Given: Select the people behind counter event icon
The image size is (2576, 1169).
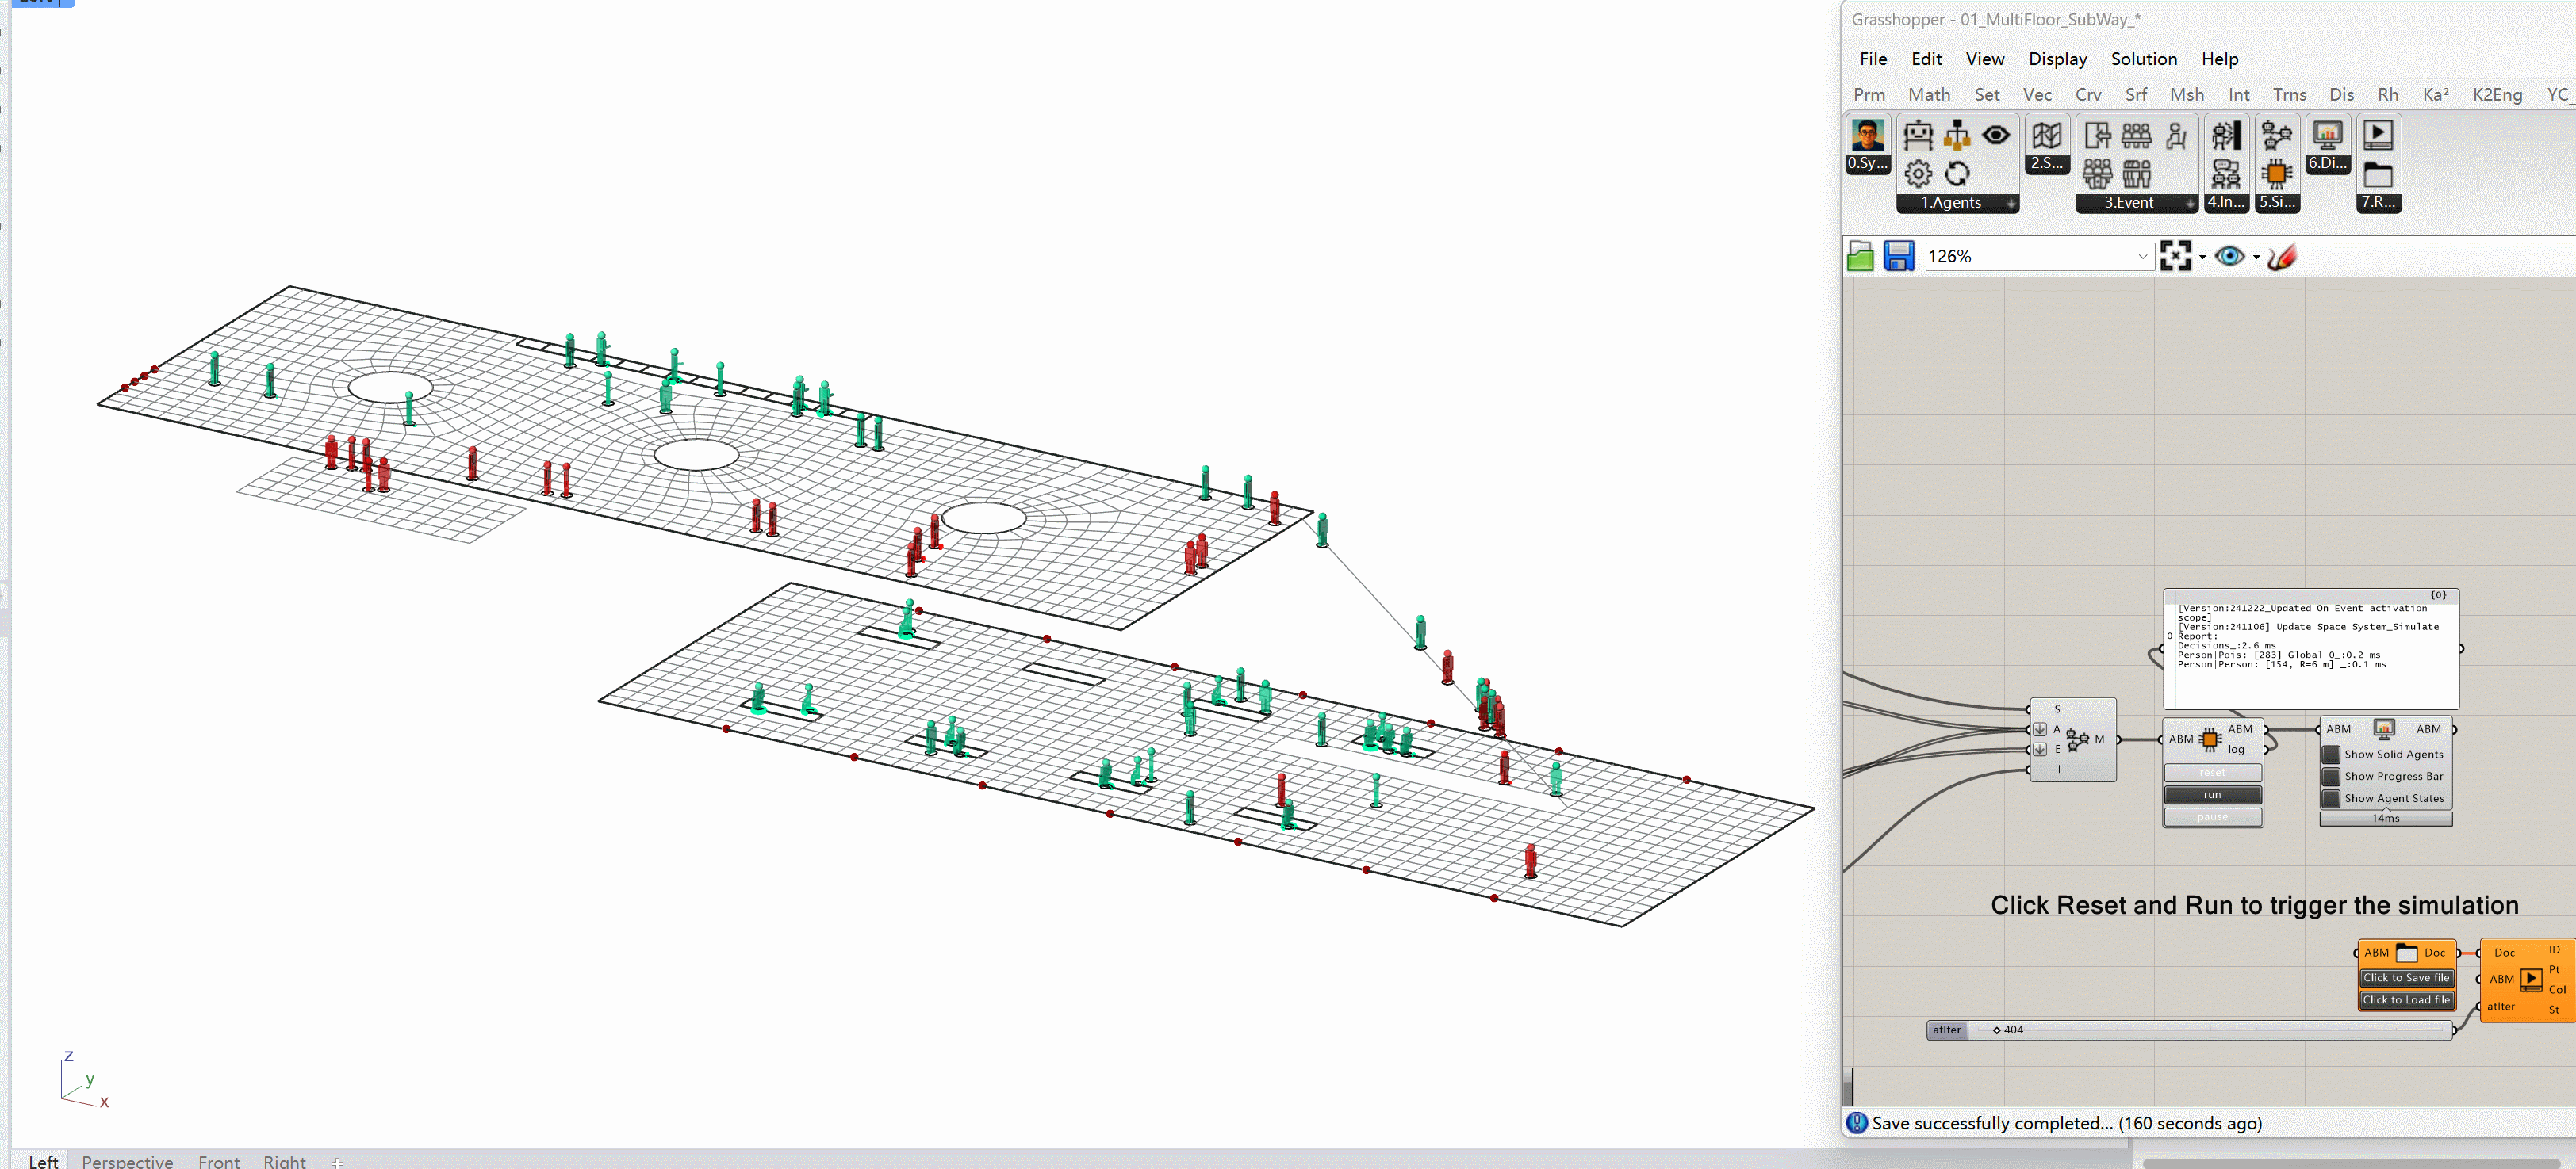Looking at the screenshot, I should (x=2136, y=174).
